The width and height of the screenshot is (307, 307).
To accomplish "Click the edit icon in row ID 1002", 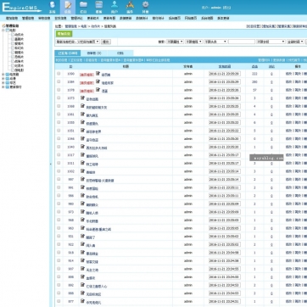I will click(82, 171).
